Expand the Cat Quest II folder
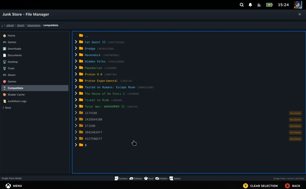The image size is (306, 189). tap(76, 42)
